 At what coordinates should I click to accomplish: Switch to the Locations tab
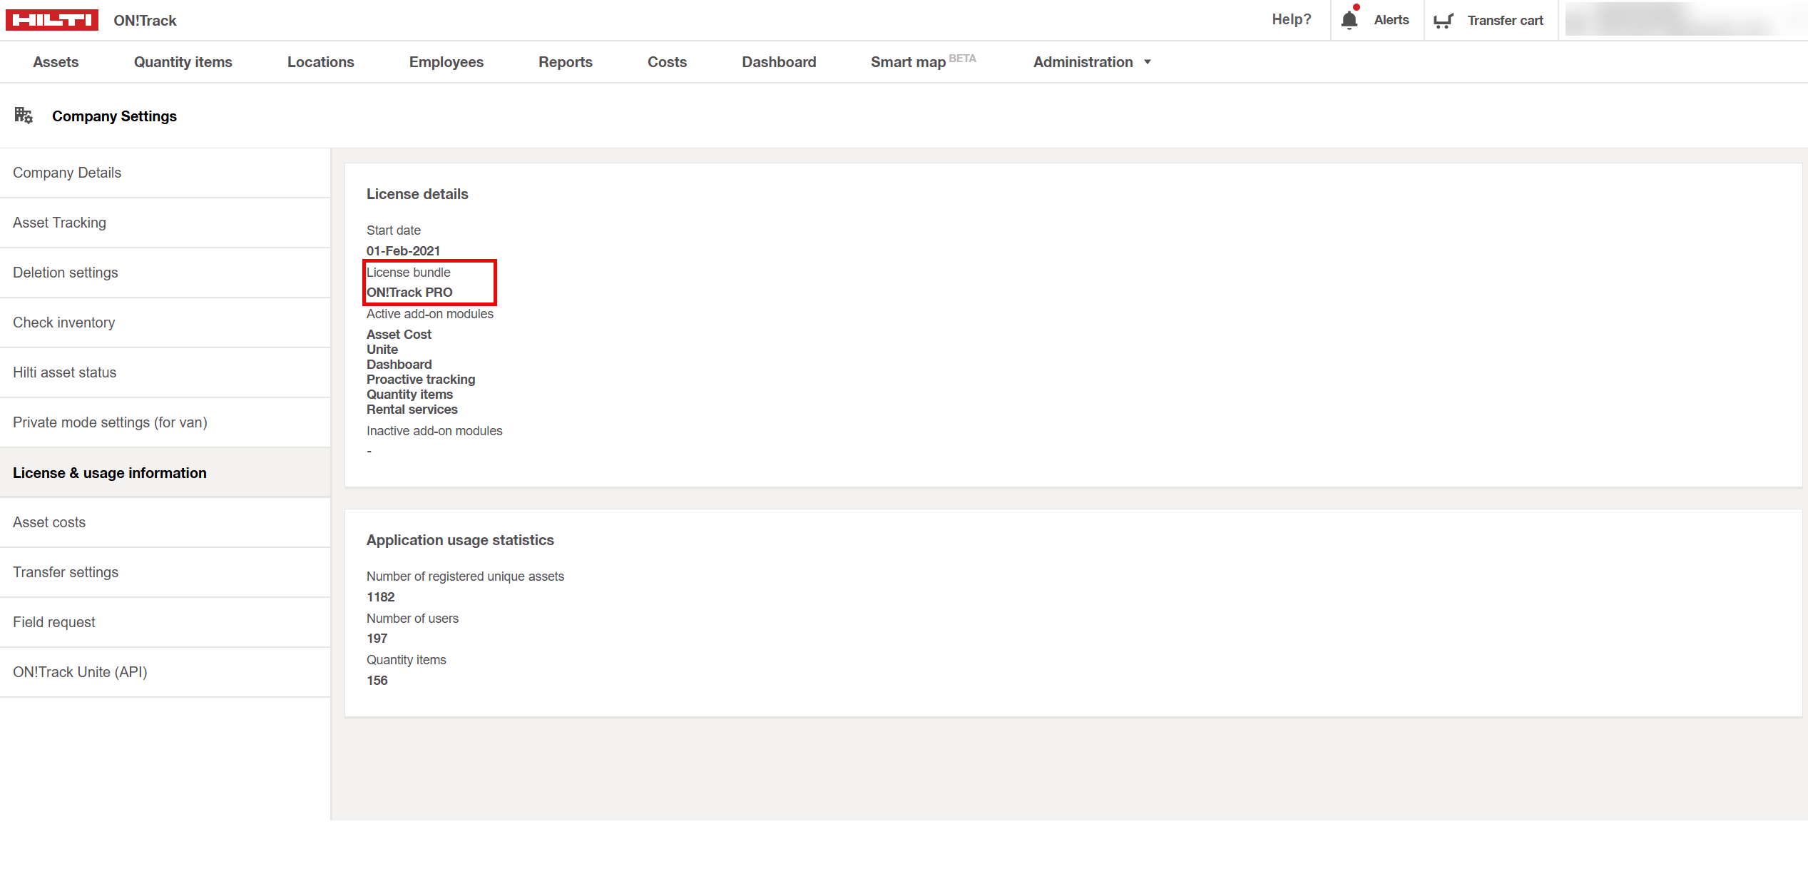320,62
